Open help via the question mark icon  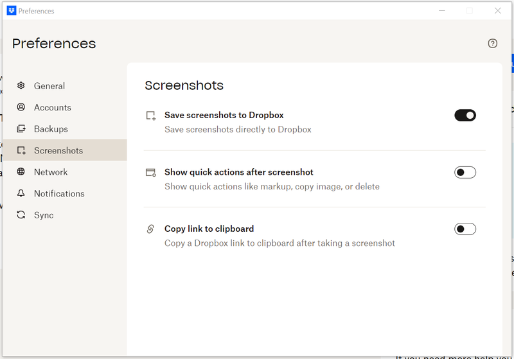493,44
